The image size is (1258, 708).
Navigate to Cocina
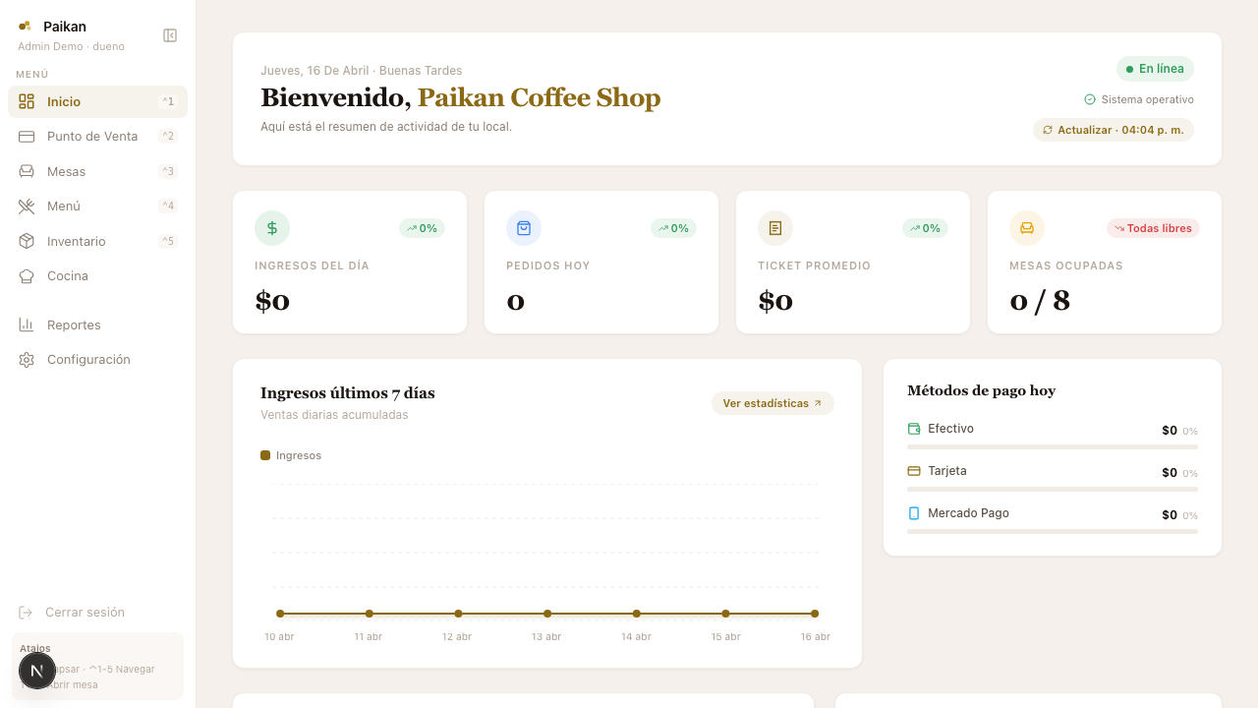tap(97, 275)
